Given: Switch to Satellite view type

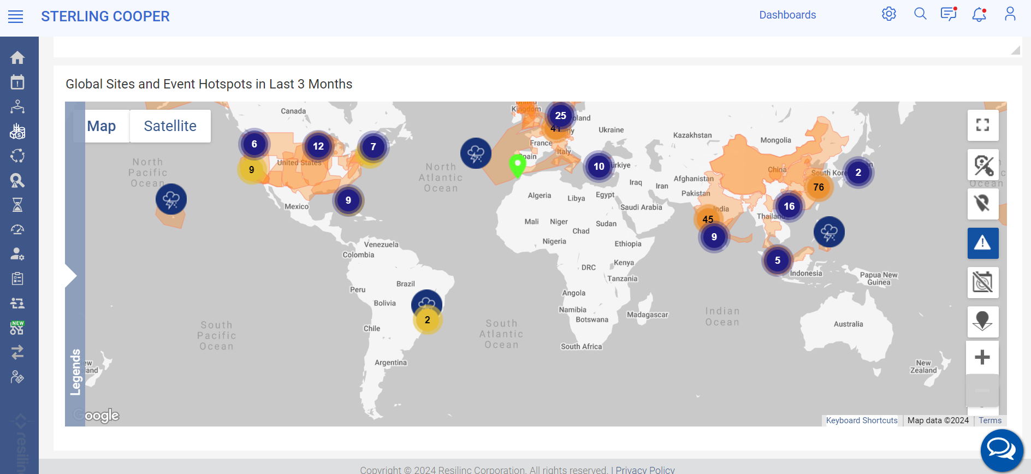Looking at the screenshot, I should (x=170, y=126).
